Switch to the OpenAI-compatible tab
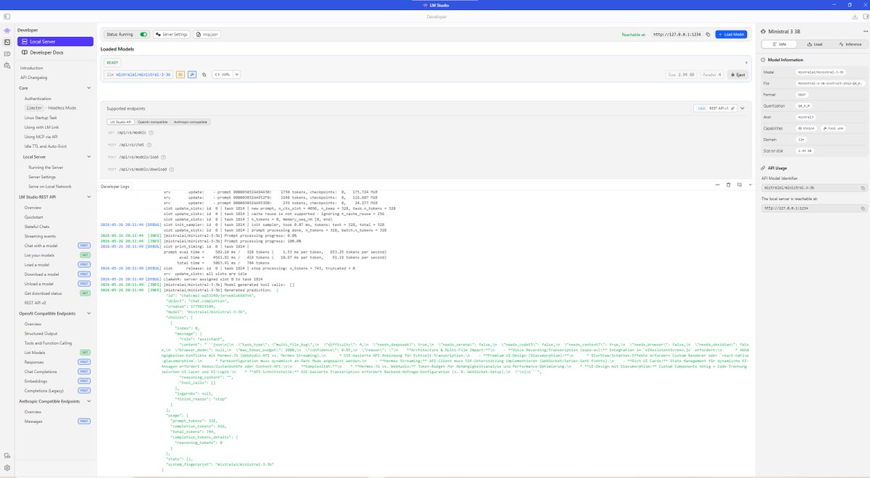This screenshot has height=478, width=870. (x=152, y=122)
